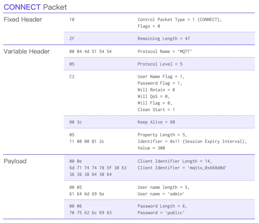Click hex byte 10 in Fixed Header
This screenshot has width=259, height=223.
[x=72, y=20]
